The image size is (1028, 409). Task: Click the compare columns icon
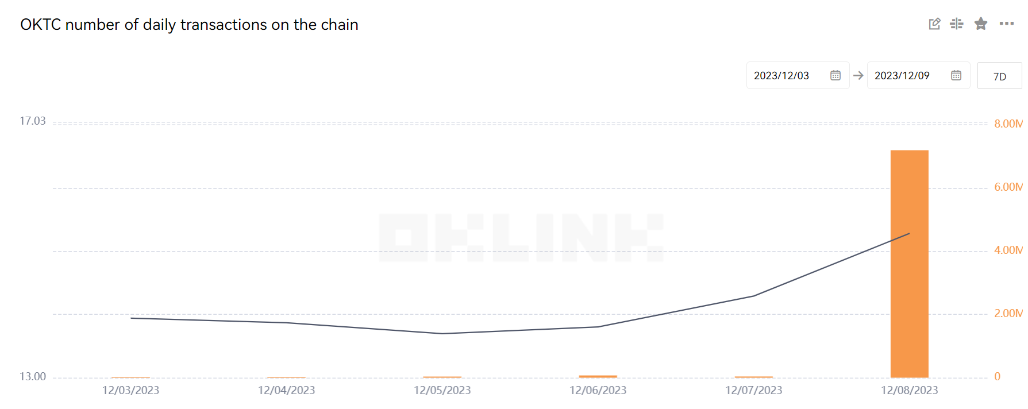[x=957, y=24]
